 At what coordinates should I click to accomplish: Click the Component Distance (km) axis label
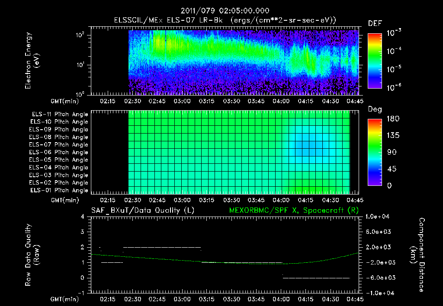[x=417, y=255]
